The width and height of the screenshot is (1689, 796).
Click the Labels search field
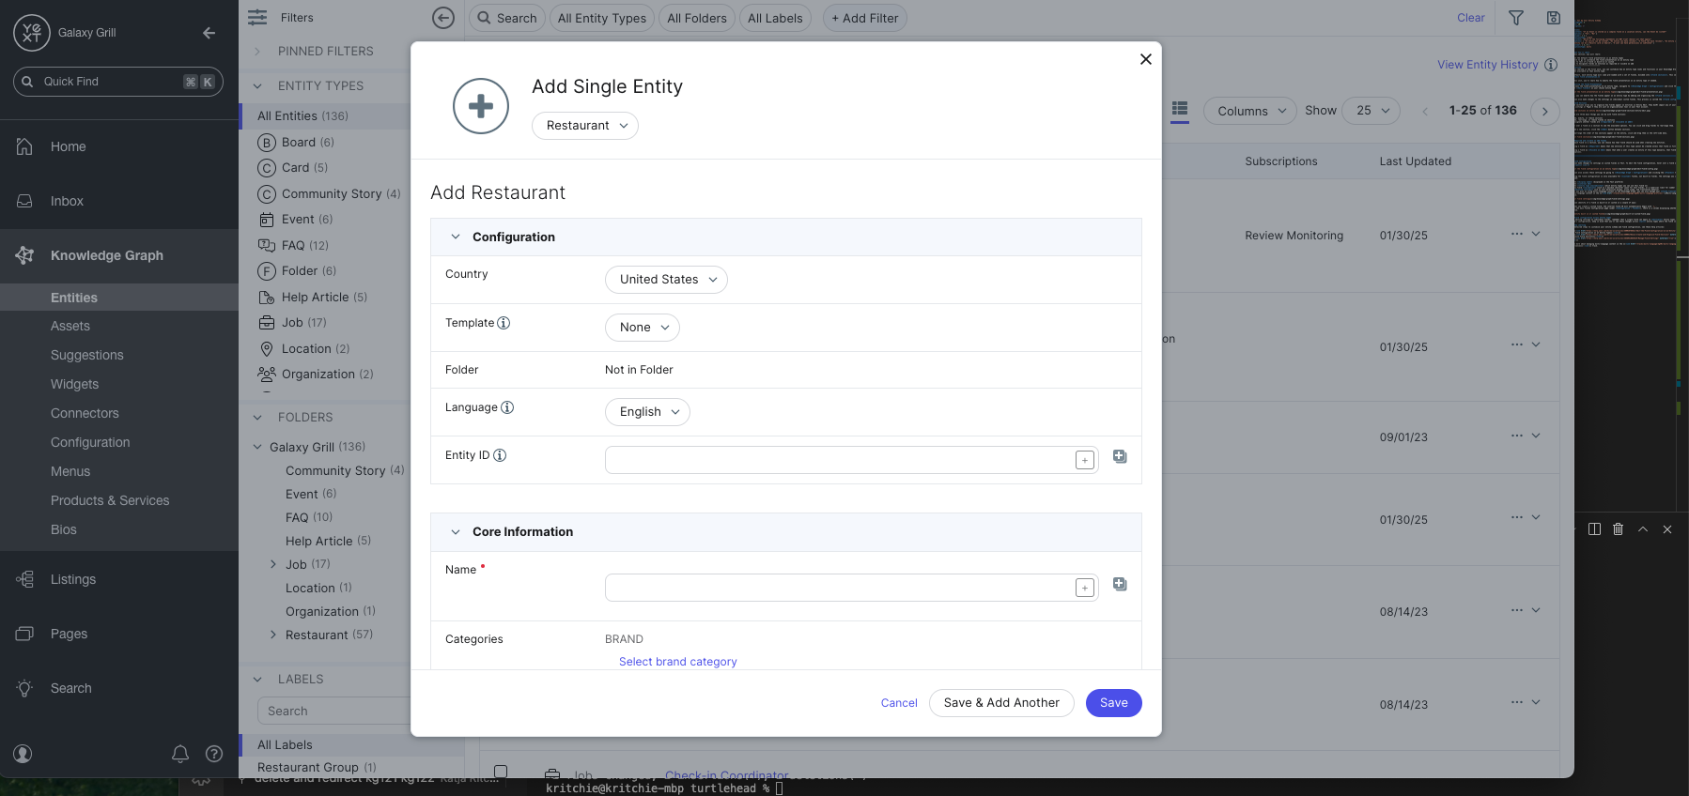coord(334,712)
